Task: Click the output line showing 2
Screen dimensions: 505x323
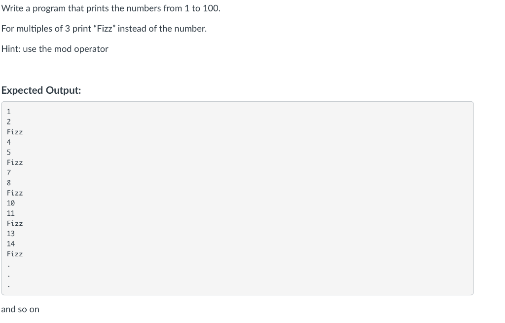Action: [9, 122]
